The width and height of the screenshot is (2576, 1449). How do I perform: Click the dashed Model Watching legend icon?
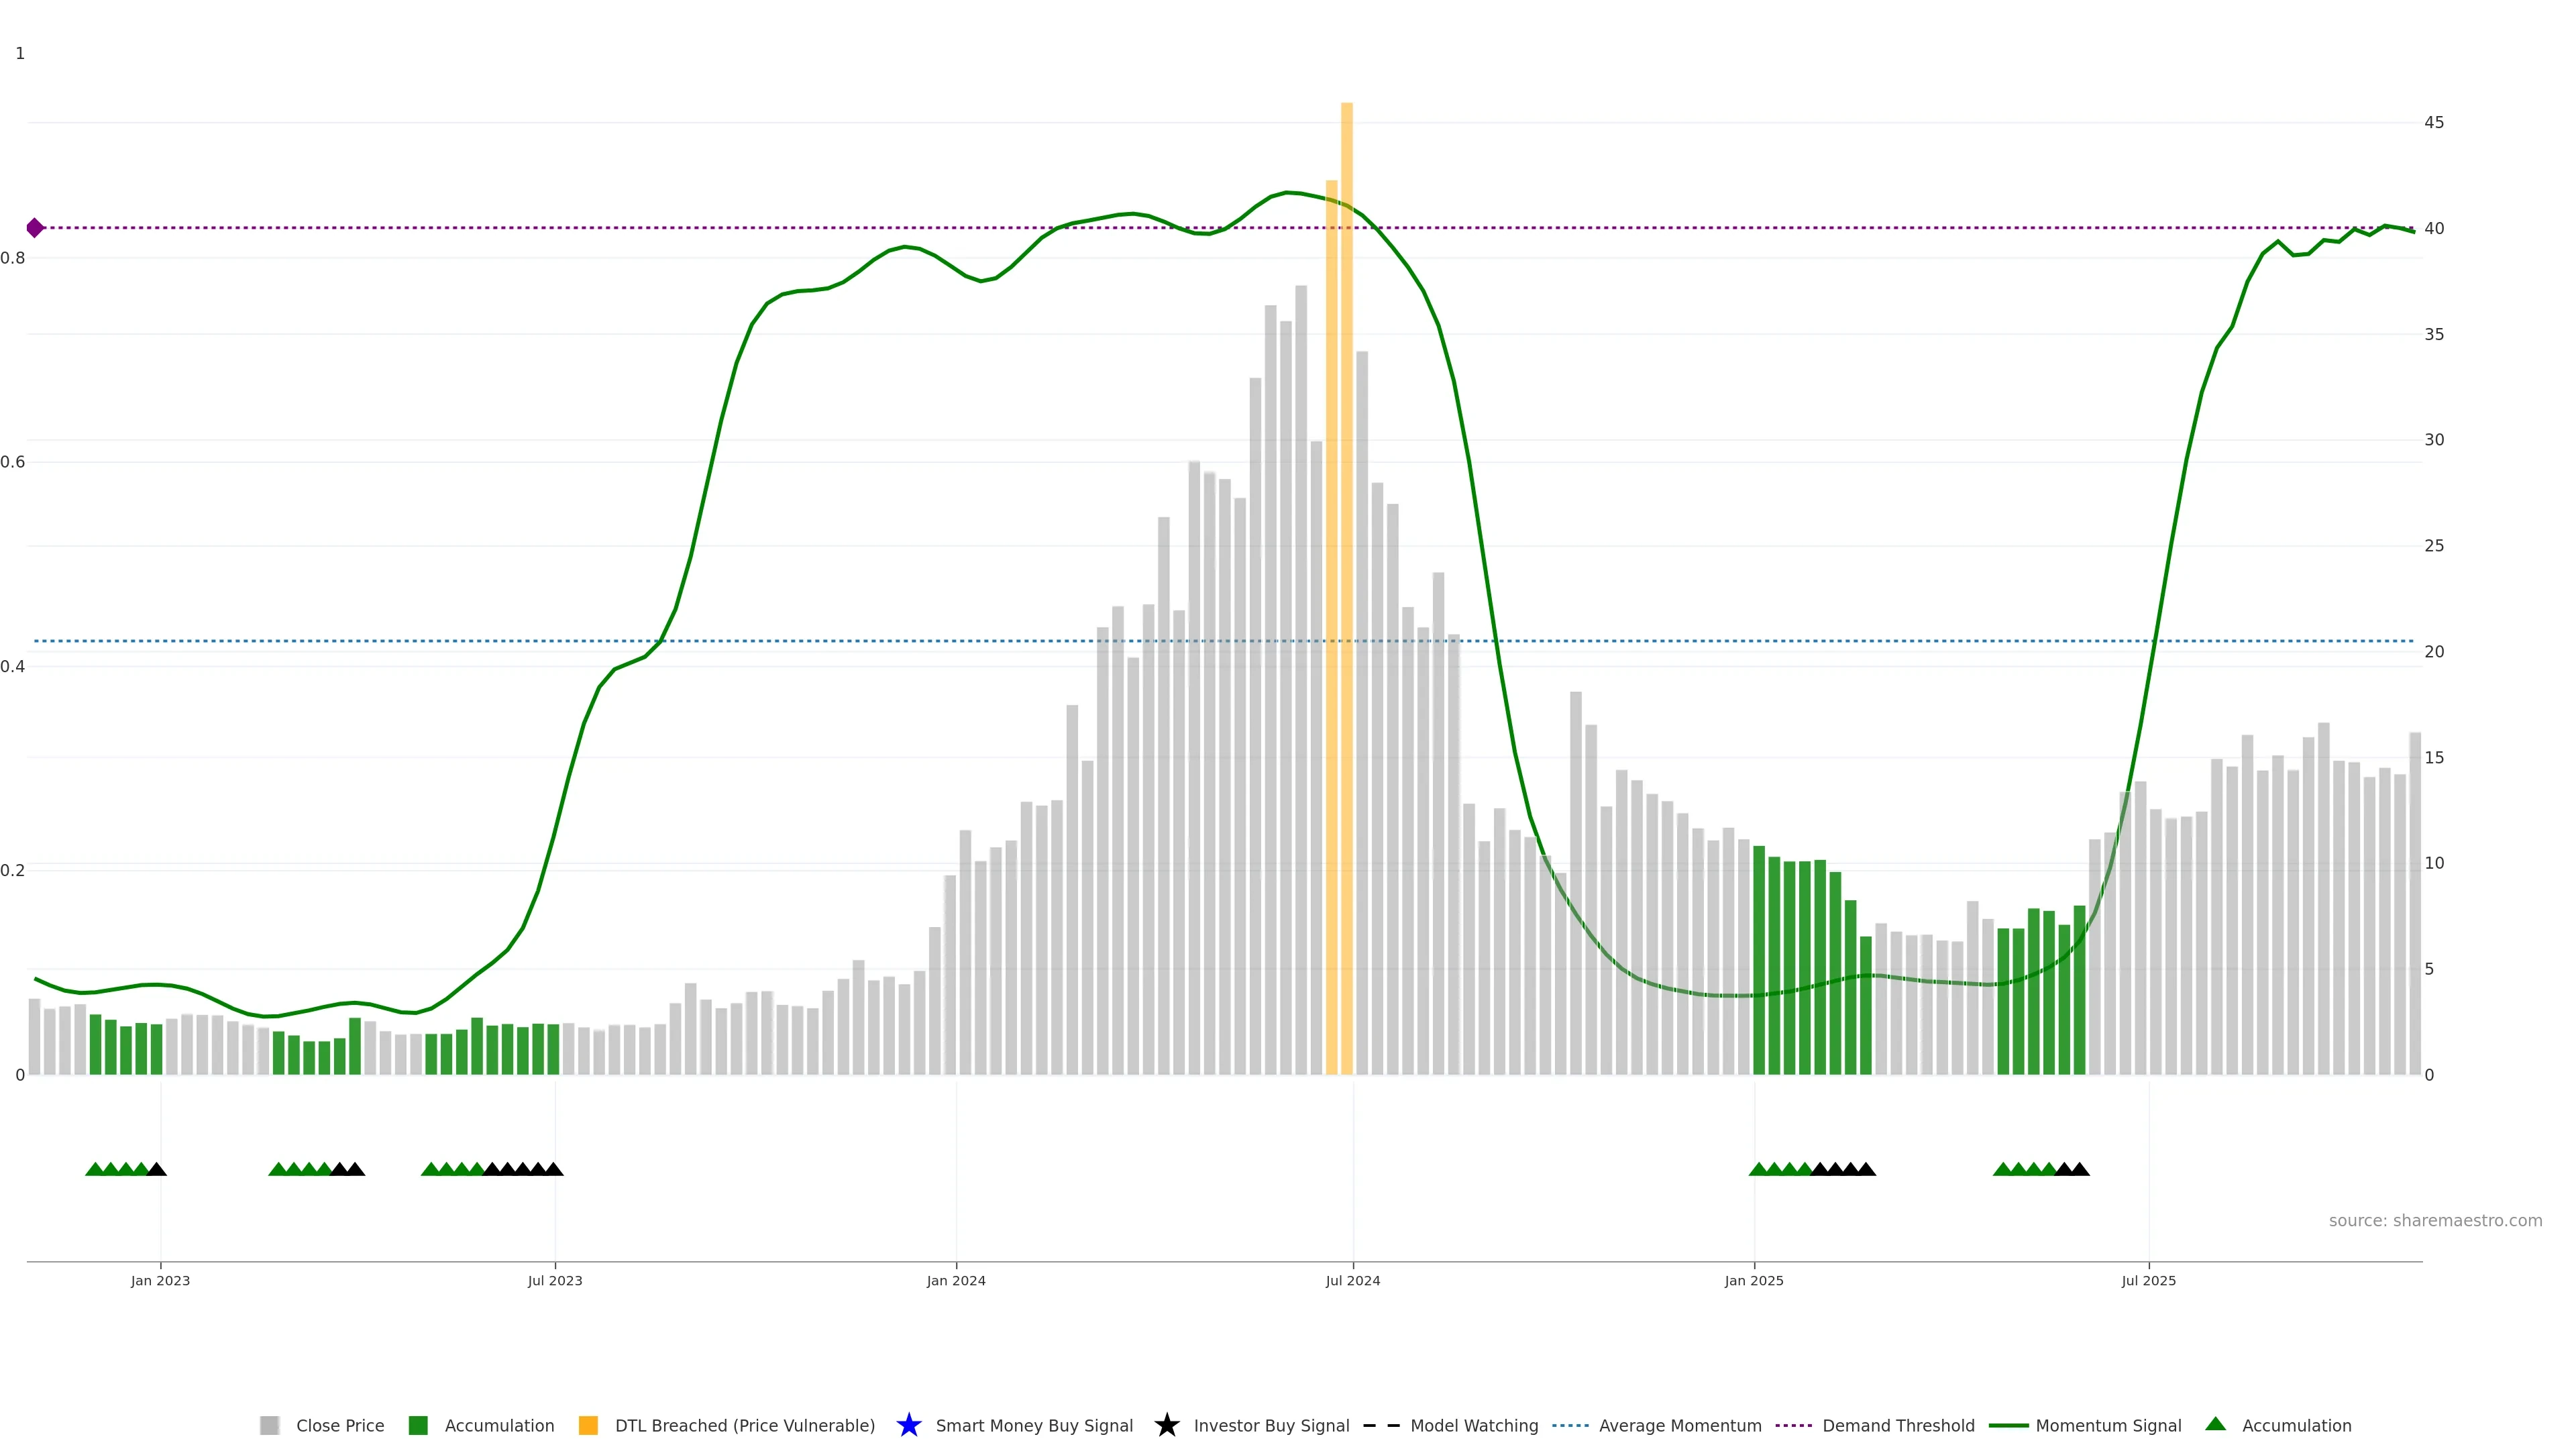point(1381,1425)
